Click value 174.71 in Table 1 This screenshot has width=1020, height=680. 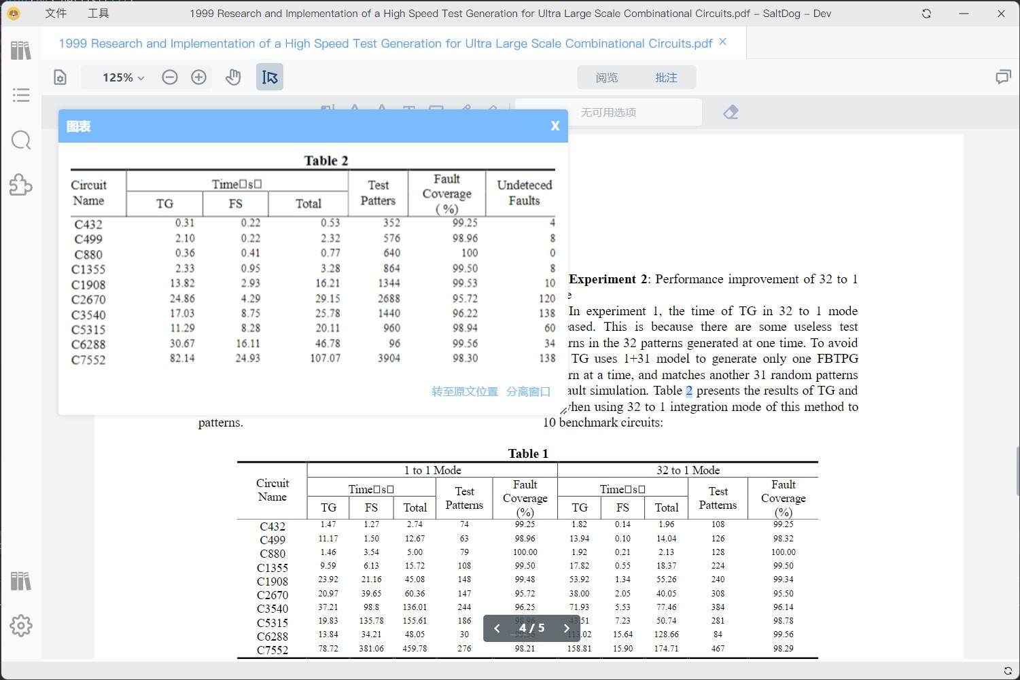(x=666, y=649)
